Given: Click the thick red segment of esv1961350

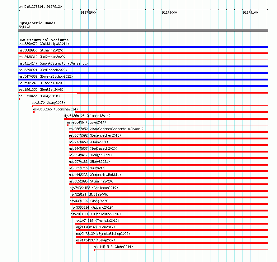Looking at the screenshot, I should click(x=173, y=93).
